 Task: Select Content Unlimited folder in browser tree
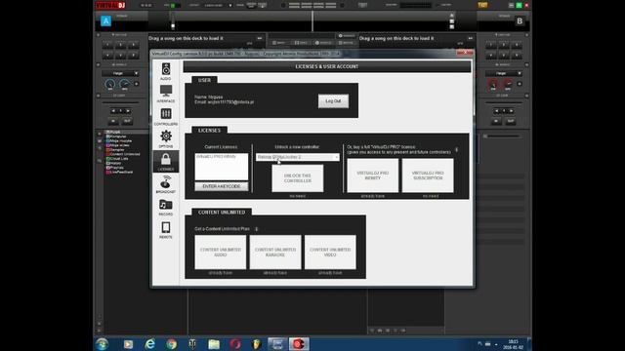tap(123, 154)
